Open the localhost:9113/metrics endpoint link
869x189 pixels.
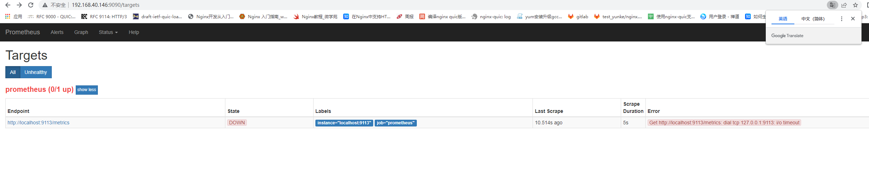point(39,123)
